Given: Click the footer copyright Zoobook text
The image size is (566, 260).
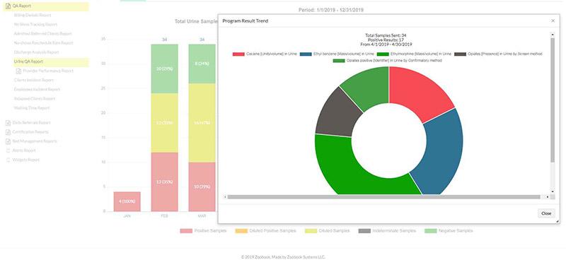Looking at the screenshot, I should coord(283,257).
